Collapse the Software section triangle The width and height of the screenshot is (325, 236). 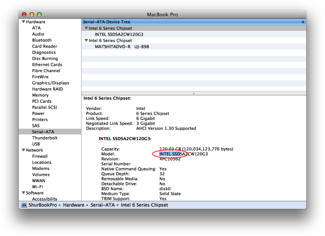coord(23,193)
